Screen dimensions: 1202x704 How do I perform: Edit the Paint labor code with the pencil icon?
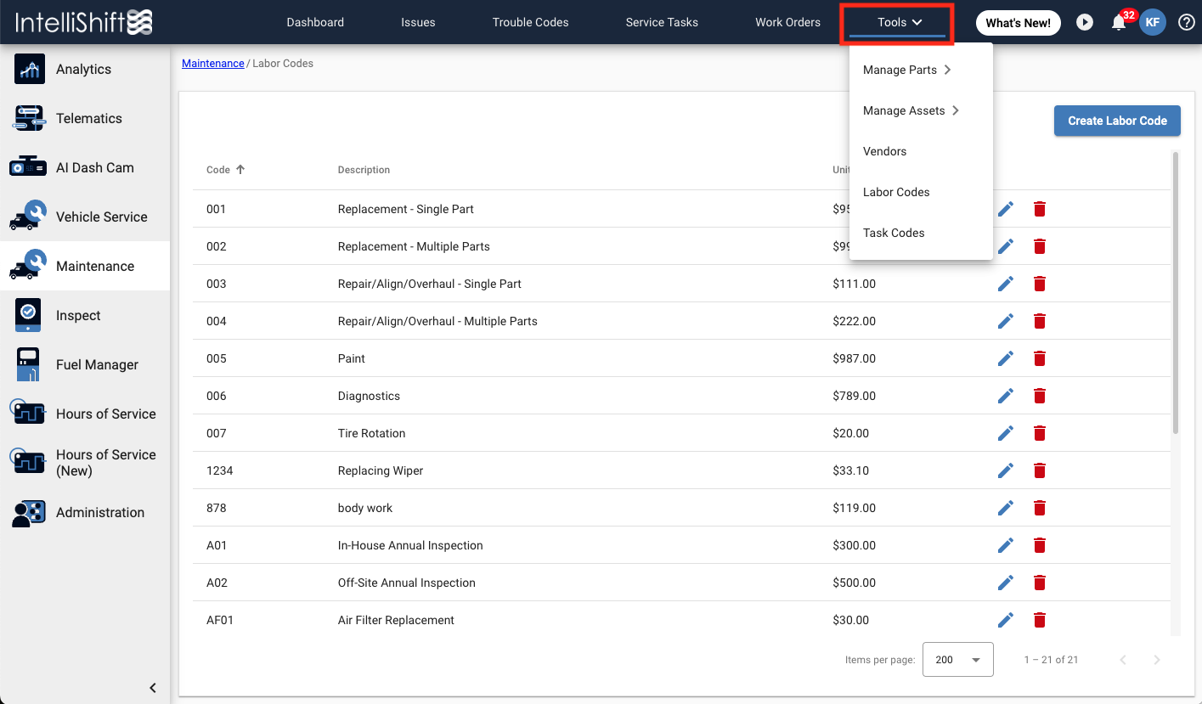coord(1005,358)
